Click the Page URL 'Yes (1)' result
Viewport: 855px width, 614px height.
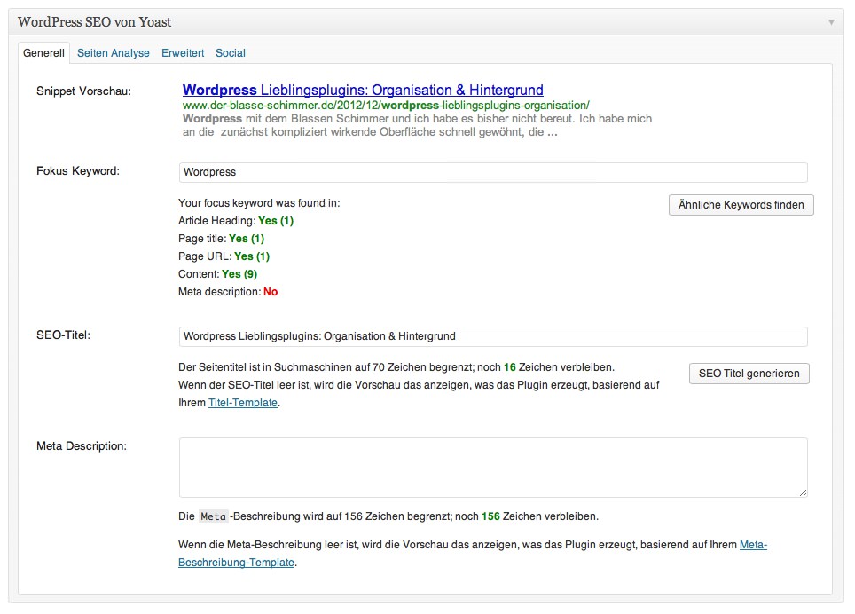[252, 256]
